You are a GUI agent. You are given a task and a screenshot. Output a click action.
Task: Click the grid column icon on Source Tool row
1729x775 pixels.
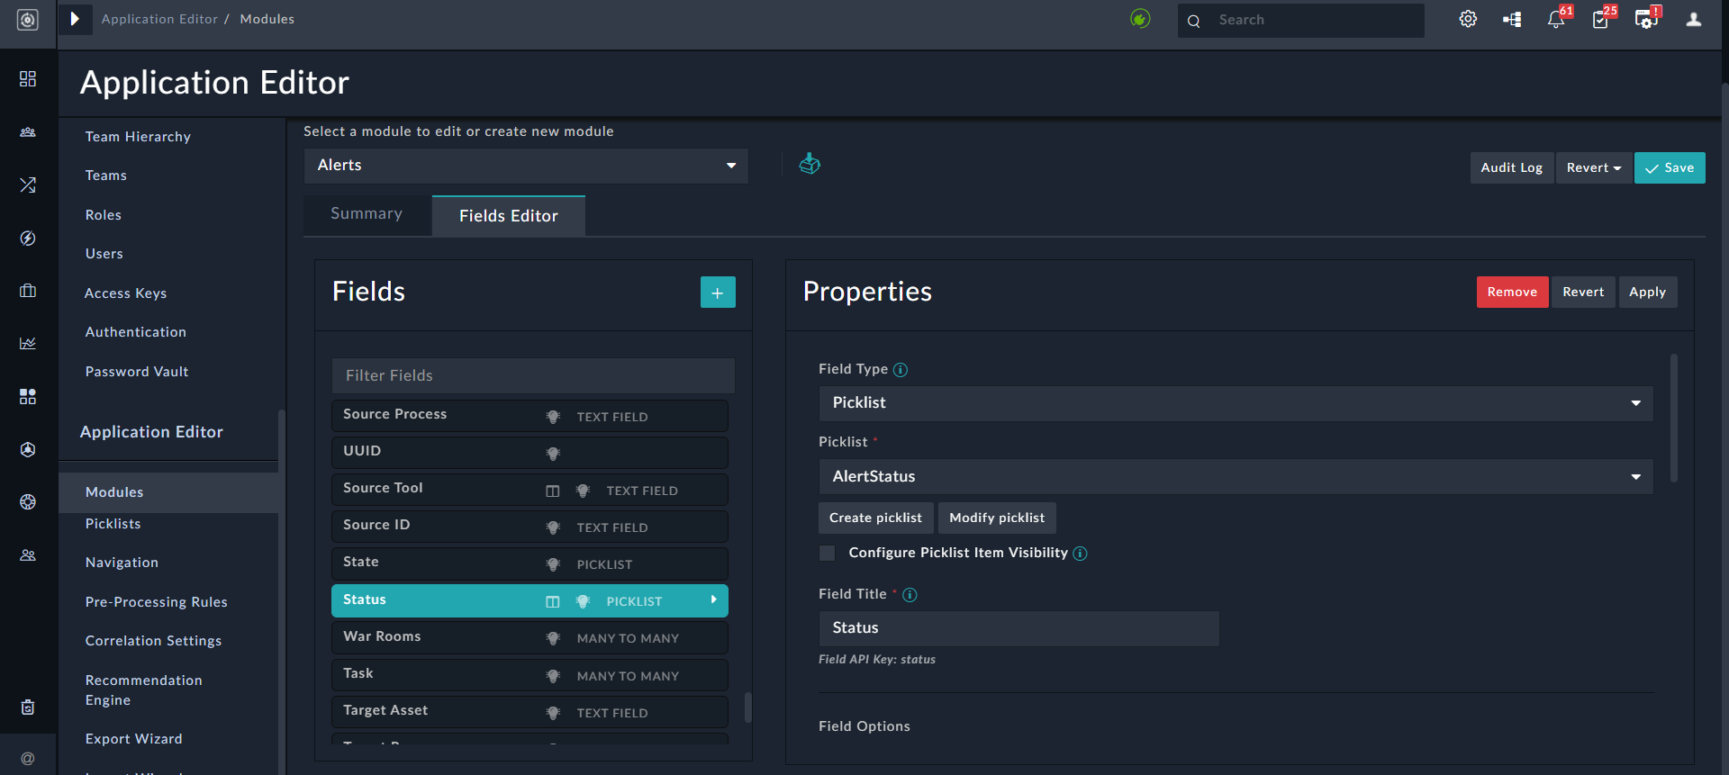pos(553,491)
